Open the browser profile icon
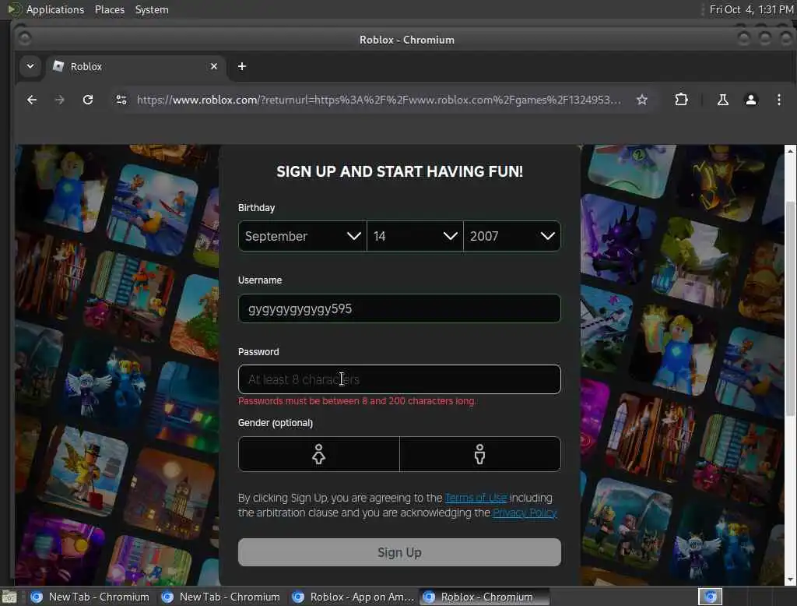797x606 pixels. [751, 100]
